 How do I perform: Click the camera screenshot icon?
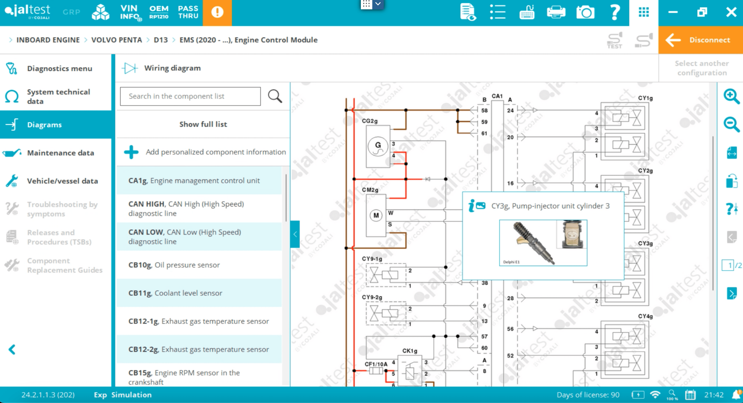(585, 13)
